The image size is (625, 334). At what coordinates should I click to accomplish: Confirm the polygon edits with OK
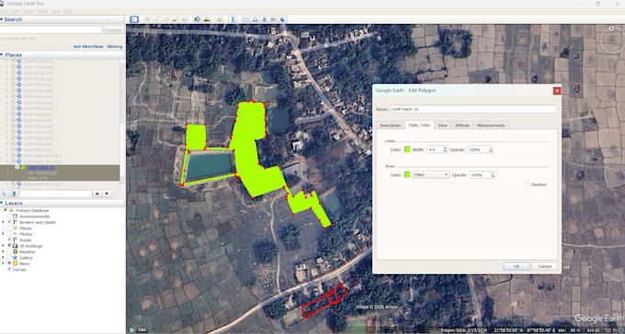point(517,266)
